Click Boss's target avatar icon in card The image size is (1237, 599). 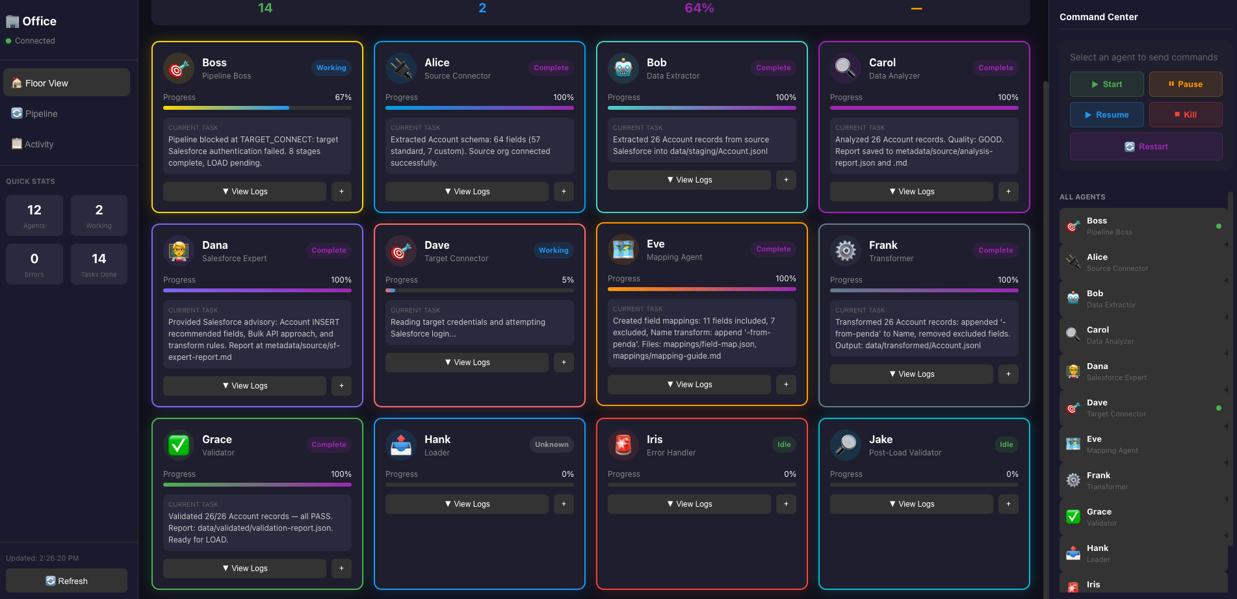coord(179,68)
